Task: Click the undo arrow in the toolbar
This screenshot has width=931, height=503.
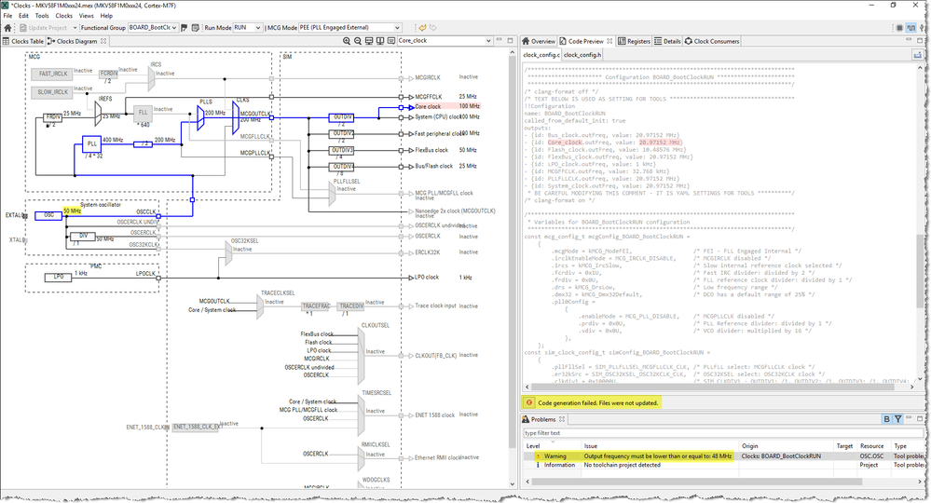Action: tap(421, 28)
